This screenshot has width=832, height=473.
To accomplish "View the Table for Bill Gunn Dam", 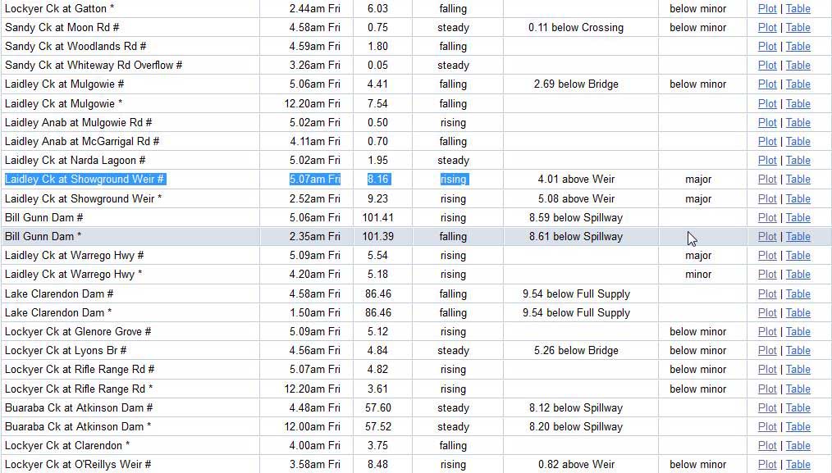I will pos(798,217).
